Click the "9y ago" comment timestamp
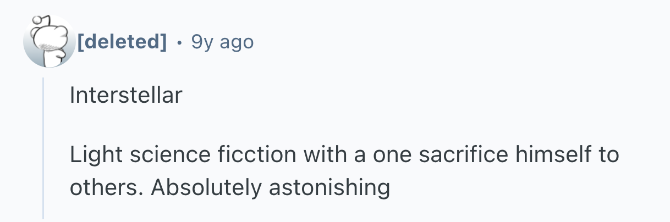 [222, 41]
